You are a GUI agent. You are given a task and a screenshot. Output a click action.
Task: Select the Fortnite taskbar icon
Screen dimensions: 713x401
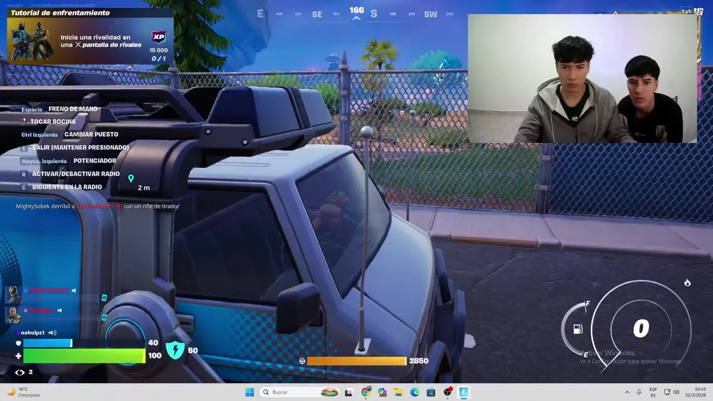(x=463, y=392)
